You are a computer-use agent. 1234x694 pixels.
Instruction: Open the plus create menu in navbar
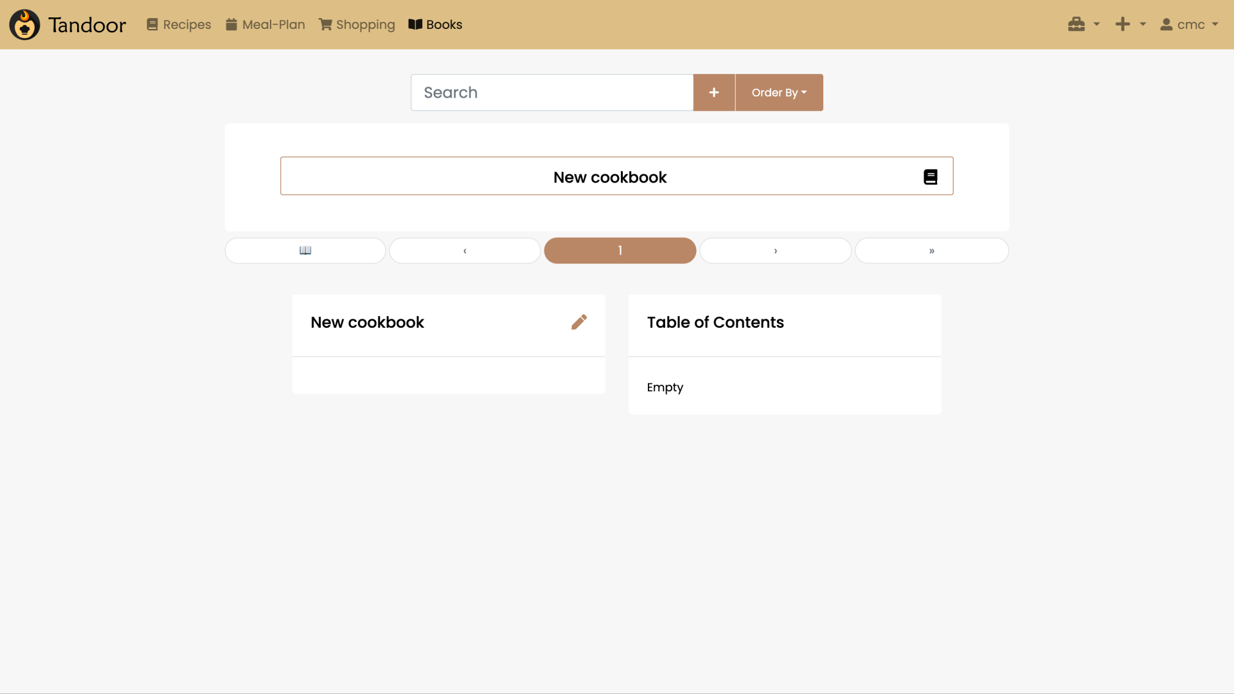(1123, 24)
